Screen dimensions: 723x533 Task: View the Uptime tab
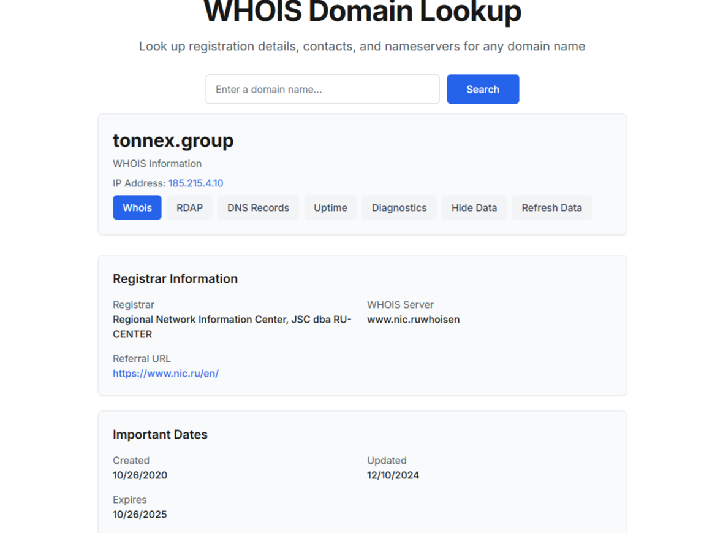point(330,207)
